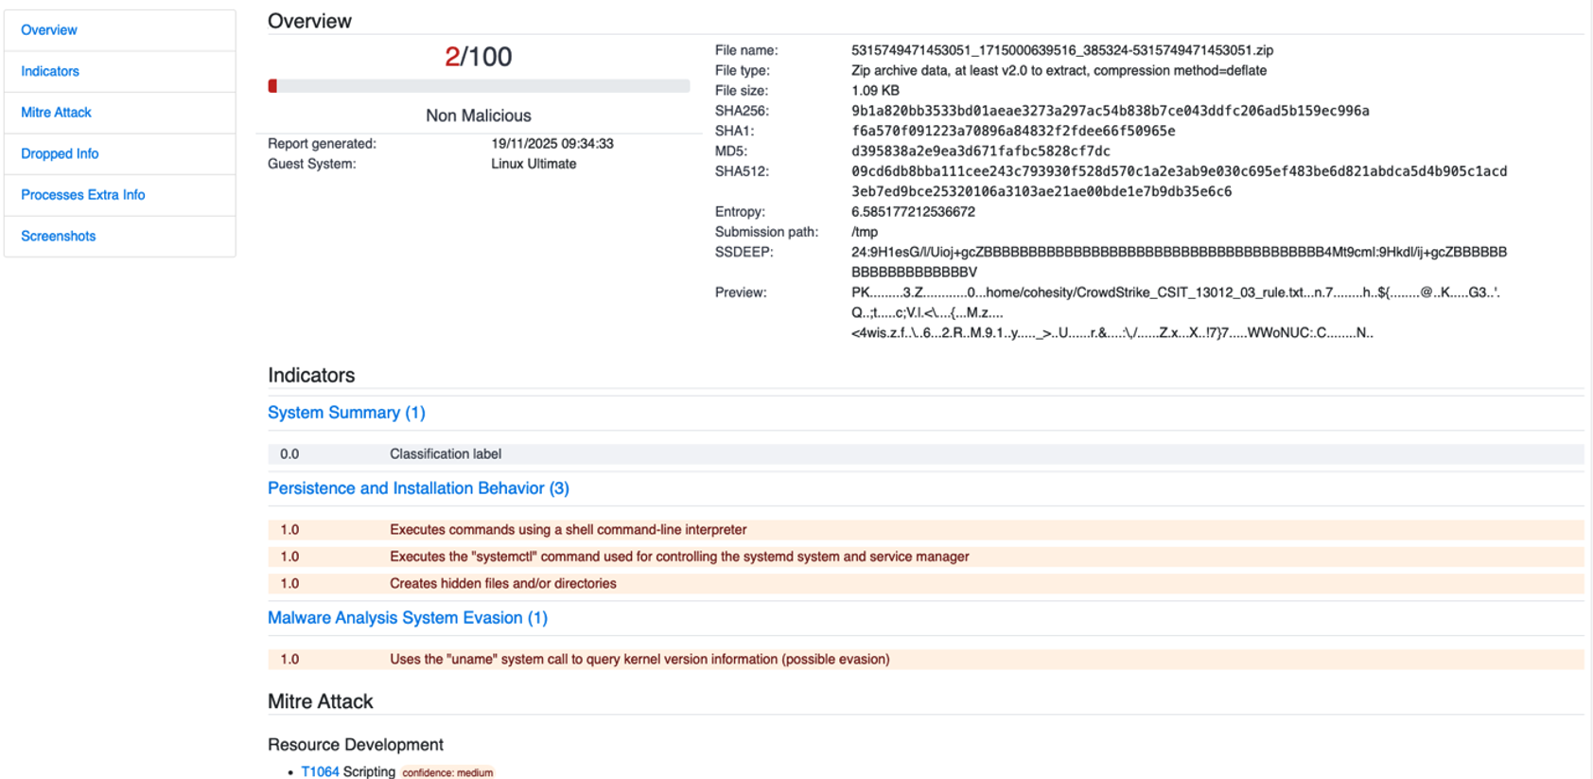Screen dimensions: 1593x779
Task: Click the MD5 hash value
Action: tap(980, 151)
